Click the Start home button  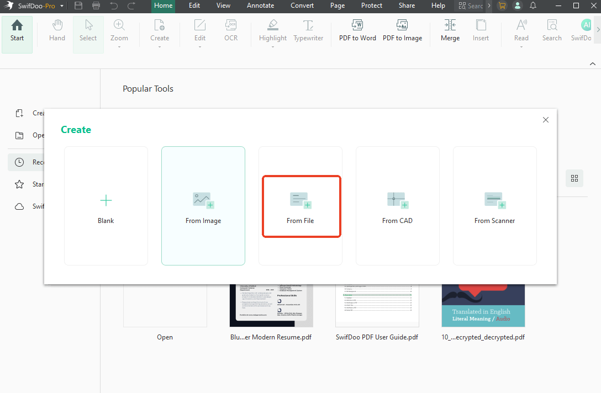tap(17, 31)
